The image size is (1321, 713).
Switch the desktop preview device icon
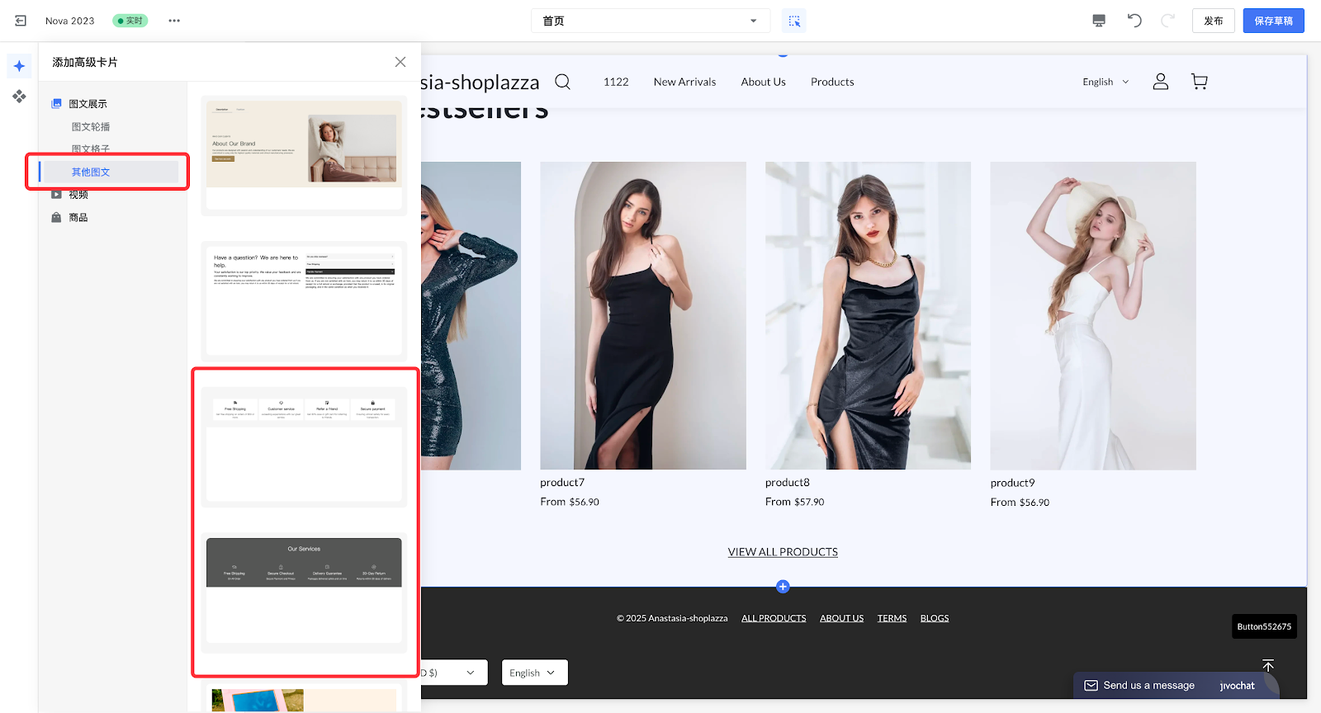1099,21
